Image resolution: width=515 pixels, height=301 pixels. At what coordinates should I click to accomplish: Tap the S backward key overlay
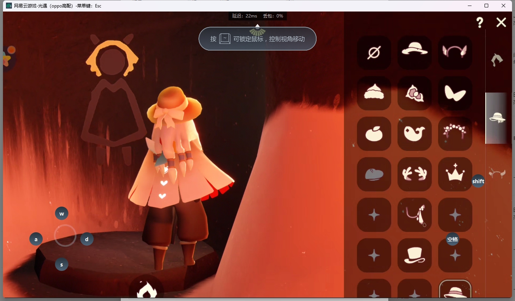[62, 265]
